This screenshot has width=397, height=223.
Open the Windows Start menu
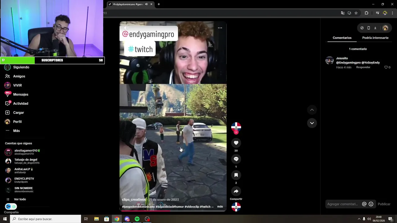tap(5, 219)
